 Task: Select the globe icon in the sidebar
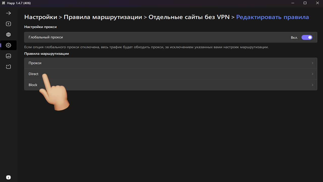coord(8,34)
